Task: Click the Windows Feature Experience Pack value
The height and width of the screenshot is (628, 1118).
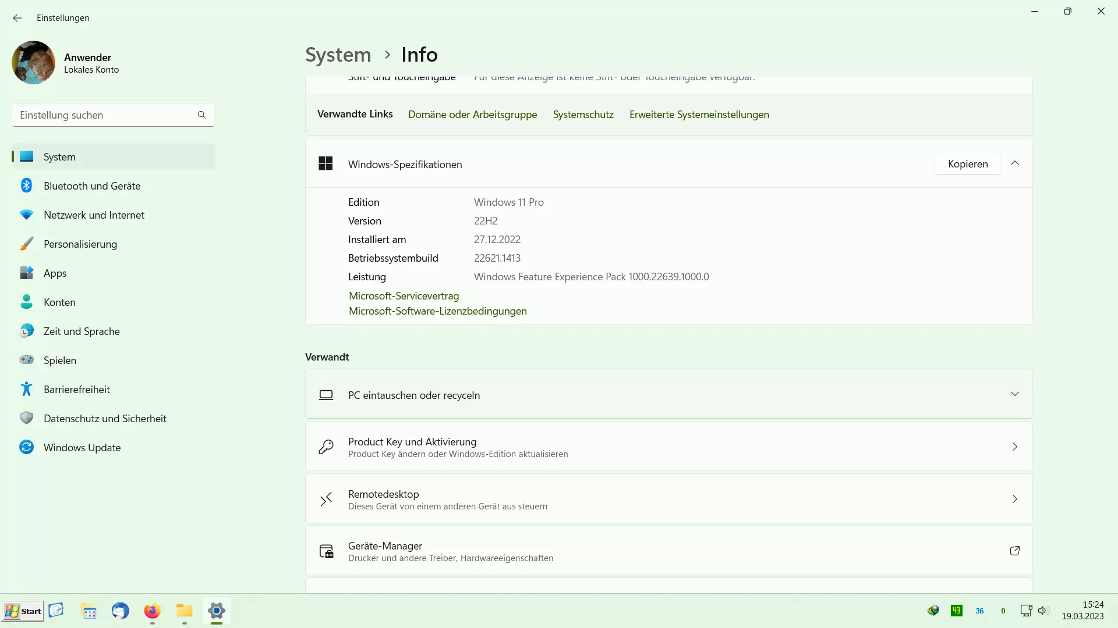Action: (591, 277)
